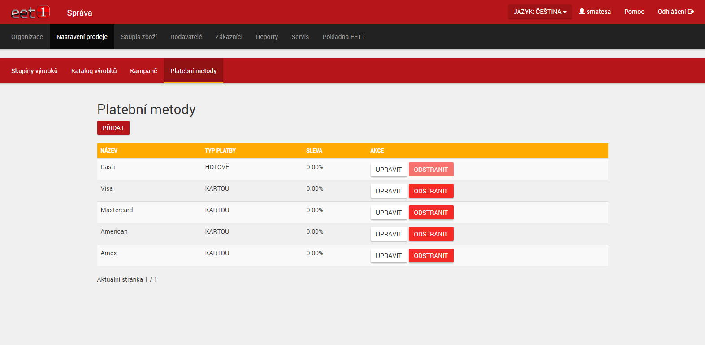The image size is (705, 345).
Task: Edit the American payment method
Action: tap(389, 234)
